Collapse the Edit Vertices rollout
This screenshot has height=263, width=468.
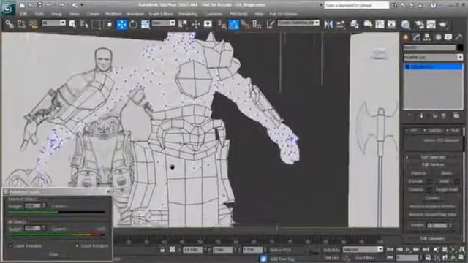click(433, 164)
